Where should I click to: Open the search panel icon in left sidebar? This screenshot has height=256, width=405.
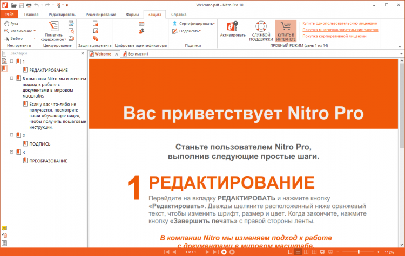(x=4, y=61)
